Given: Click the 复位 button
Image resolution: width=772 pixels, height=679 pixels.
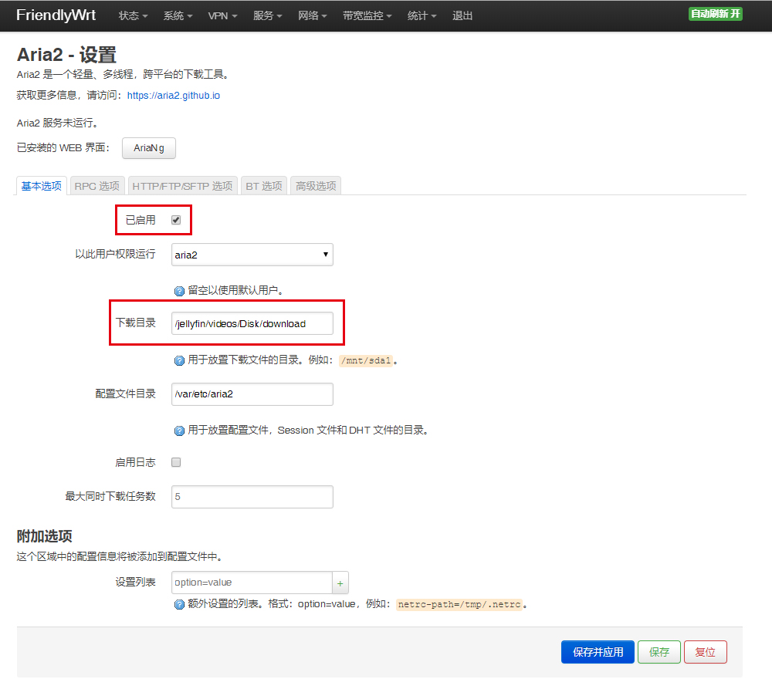Looking at the screenshot, I should point(705,652).
